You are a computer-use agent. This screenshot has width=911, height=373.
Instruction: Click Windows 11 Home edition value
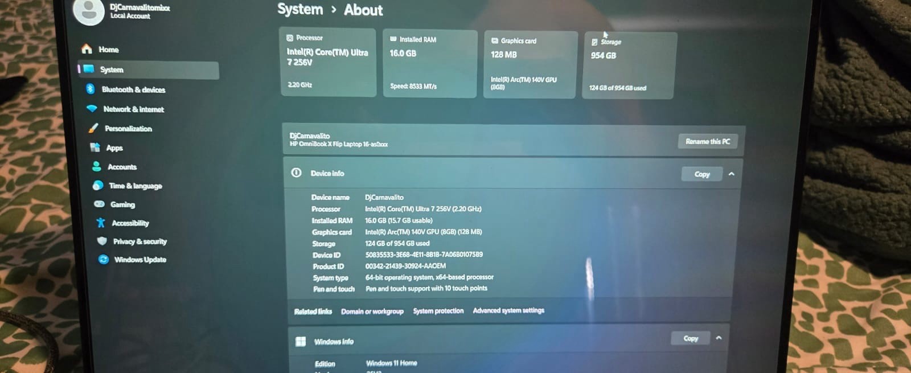(392, 363)
